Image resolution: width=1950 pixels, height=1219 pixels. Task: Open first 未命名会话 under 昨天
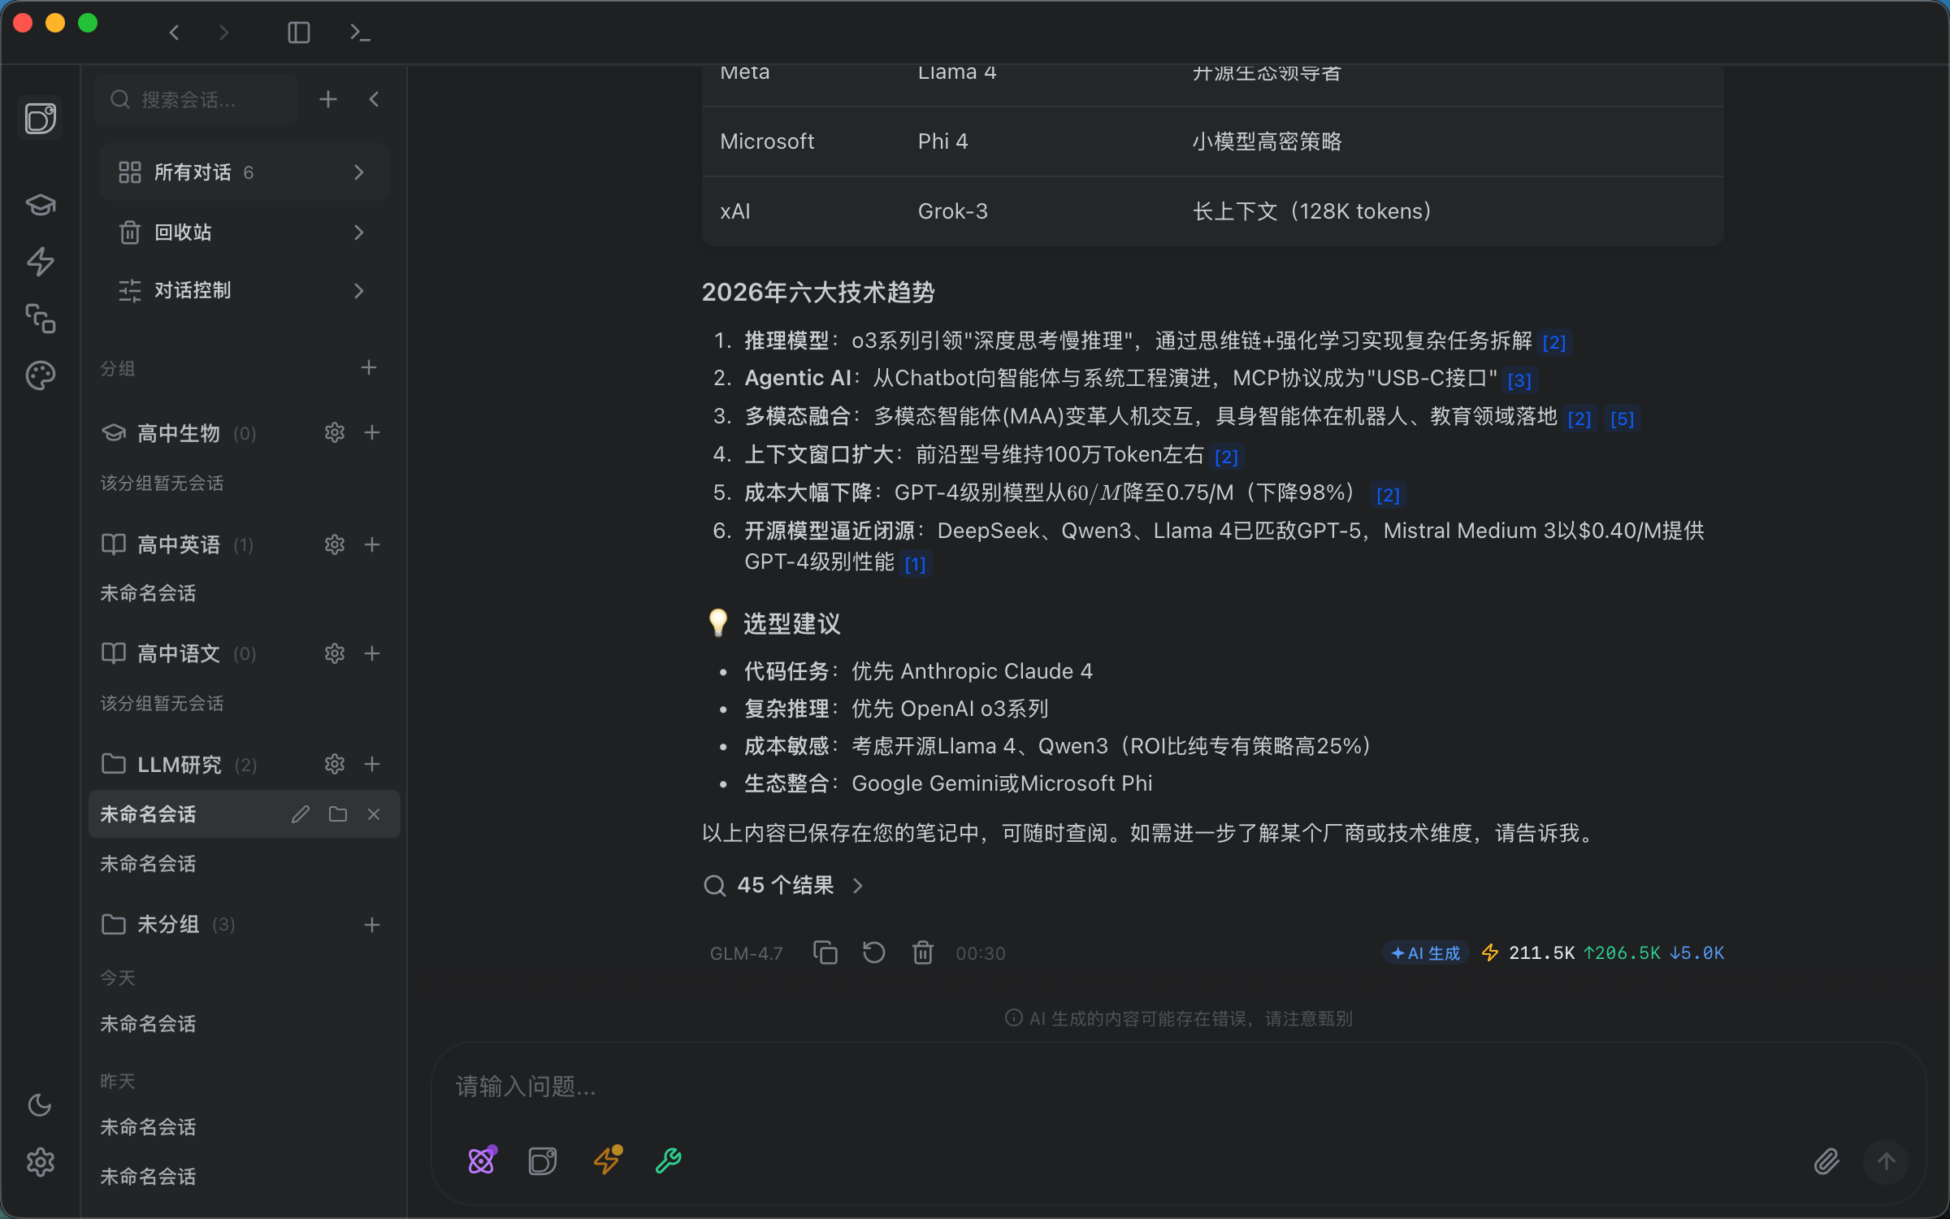pyautogui.click(x=244, y=1127)
